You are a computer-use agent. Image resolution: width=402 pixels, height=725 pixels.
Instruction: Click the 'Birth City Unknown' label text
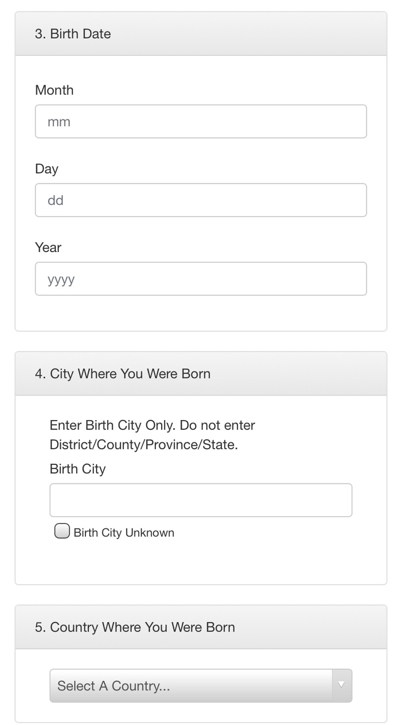[x=124, y=533]
